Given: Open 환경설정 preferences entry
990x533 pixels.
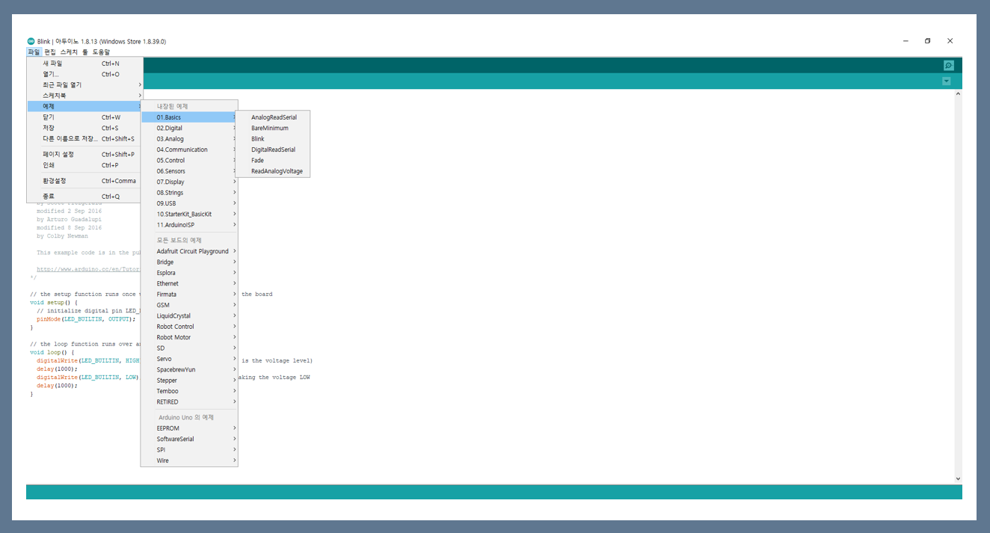Looking at the screenshot, I should tap(84, 181).
